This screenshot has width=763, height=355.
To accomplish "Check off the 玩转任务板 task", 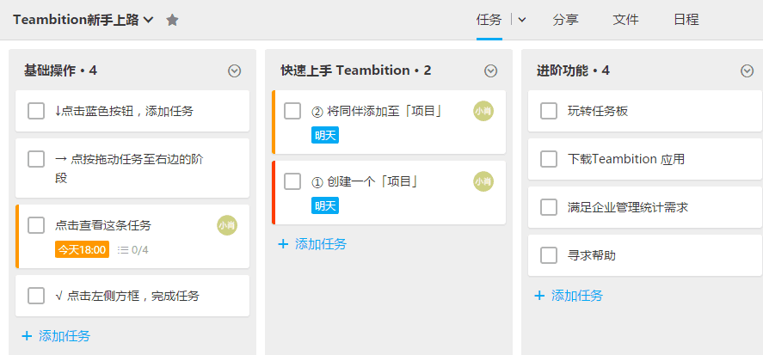I will point(549,111).
